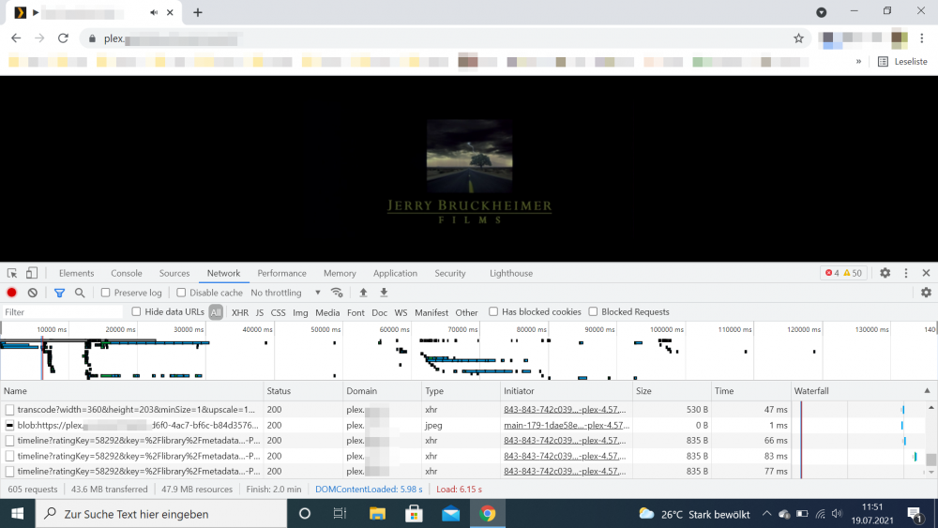The height and width of the screenshot is (528, 938).
Task: Select checkbox of transcode request row
Action: pyautogui.click(x=9, y=410)
